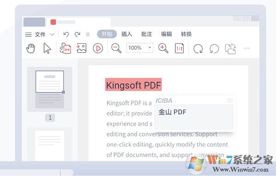Open the hamburger menu next to 文件
This screenshot has width=276, height=176.
point(29,34)
